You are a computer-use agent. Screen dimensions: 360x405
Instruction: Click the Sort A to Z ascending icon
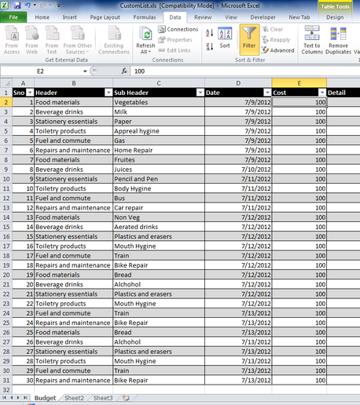[210, 33]
